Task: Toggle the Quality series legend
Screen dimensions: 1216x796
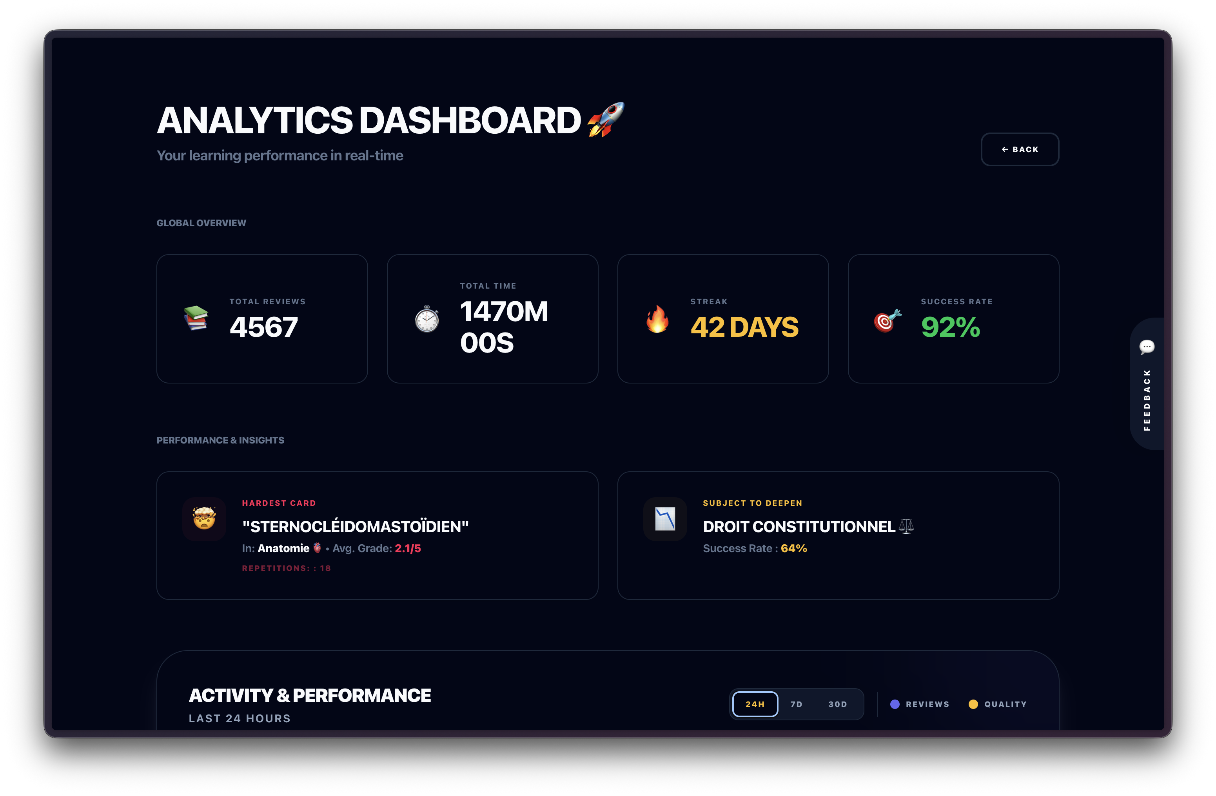Action: 1005,704
